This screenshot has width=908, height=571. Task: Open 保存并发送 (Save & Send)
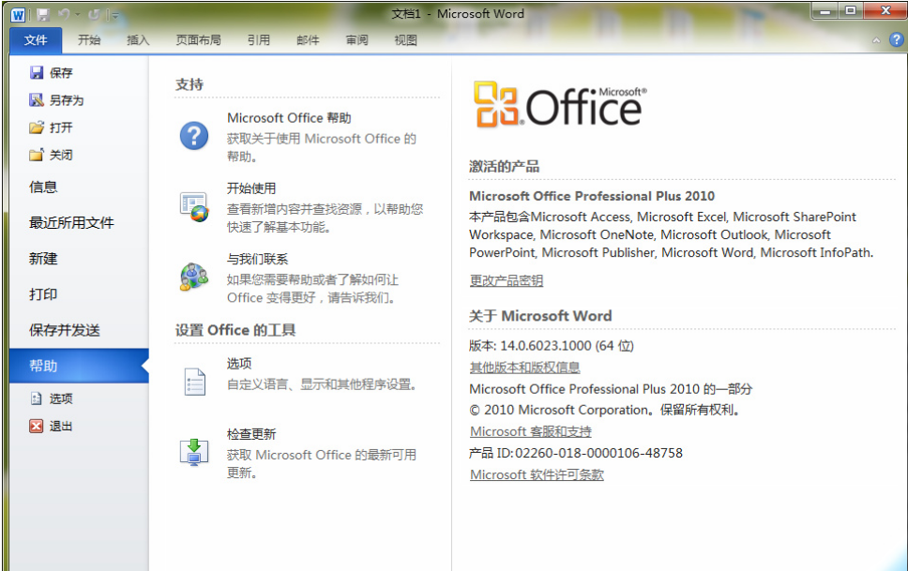click(65, 330)
